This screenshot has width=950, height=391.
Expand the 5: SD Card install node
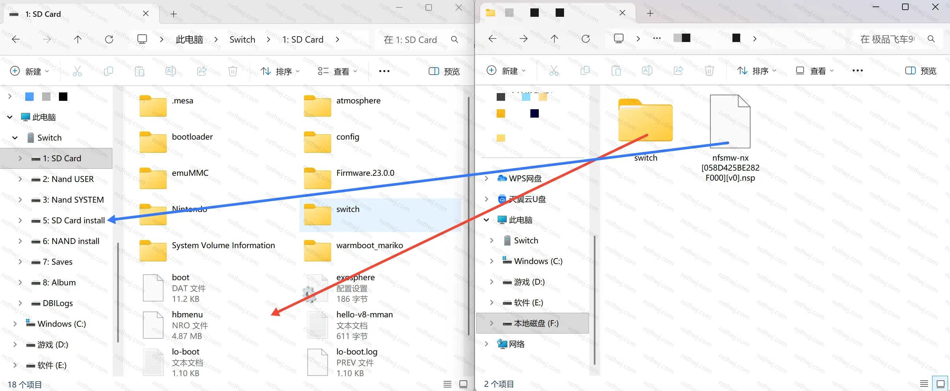[x=20, y=220]
